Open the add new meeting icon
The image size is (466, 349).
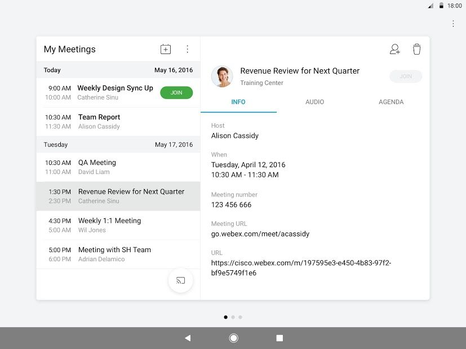click(x=165, y=49)
